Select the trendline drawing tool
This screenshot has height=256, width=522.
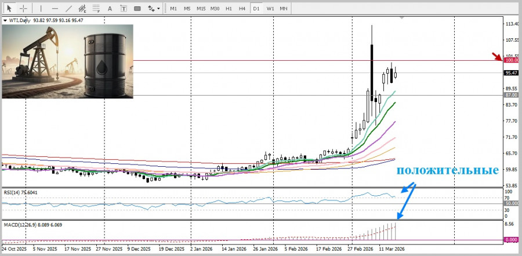(x=69, y=9)
